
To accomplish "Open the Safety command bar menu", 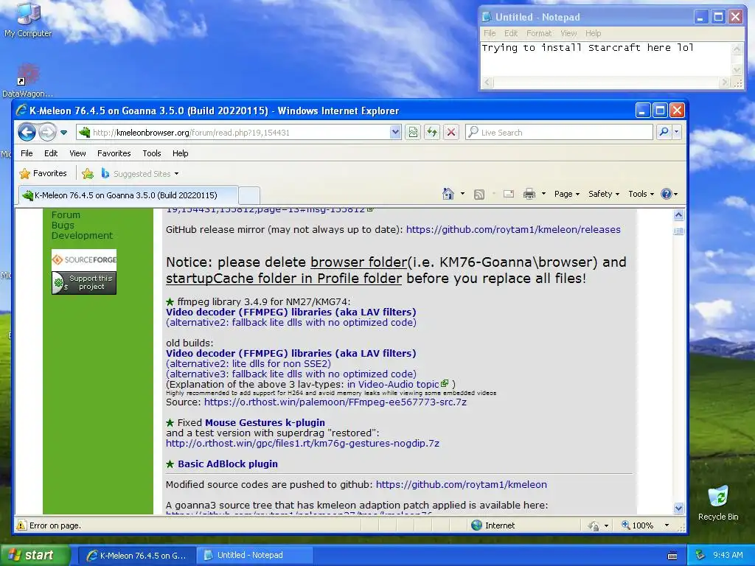I will click(604, 194).
